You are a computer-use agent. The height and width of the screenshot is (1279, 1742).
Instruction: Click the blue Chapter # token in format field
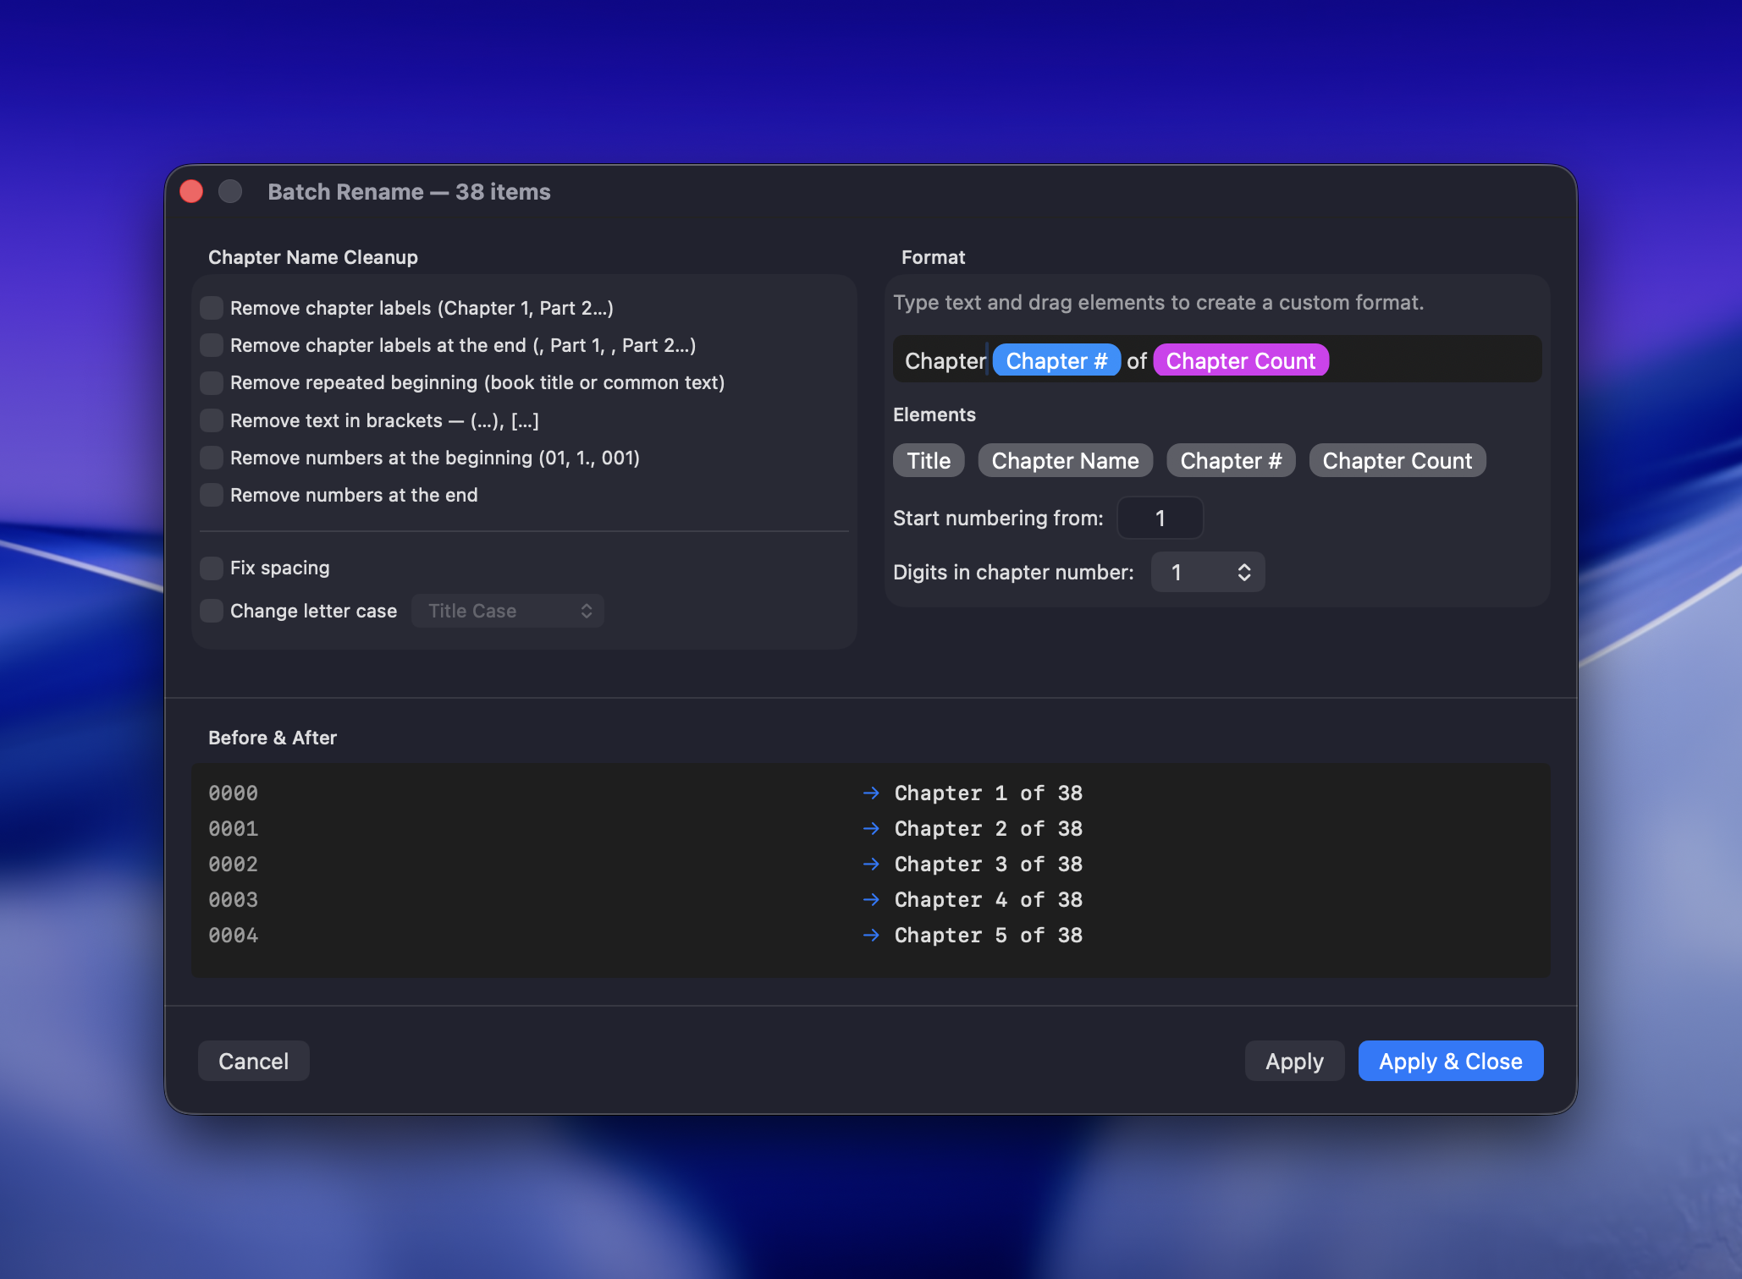pyautogui.click(x=1056, y=361)
